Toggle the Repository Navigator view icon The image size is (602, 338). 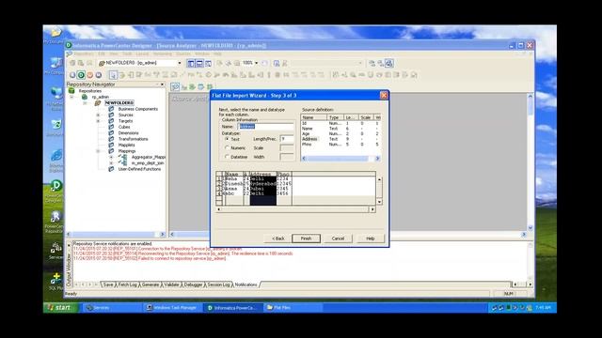191,63
